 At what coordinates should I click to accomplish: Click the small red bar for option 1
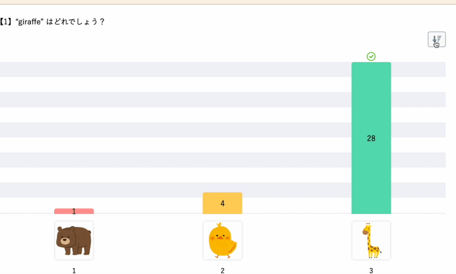[74, 211]
